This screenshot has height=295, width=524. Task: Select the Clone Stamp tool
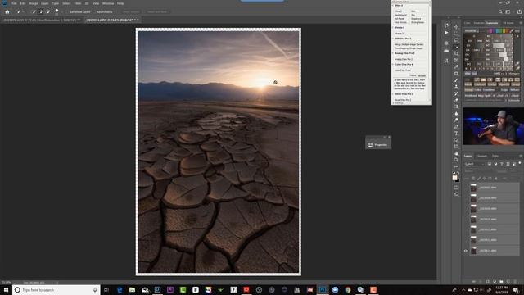(x=456, y=87)
